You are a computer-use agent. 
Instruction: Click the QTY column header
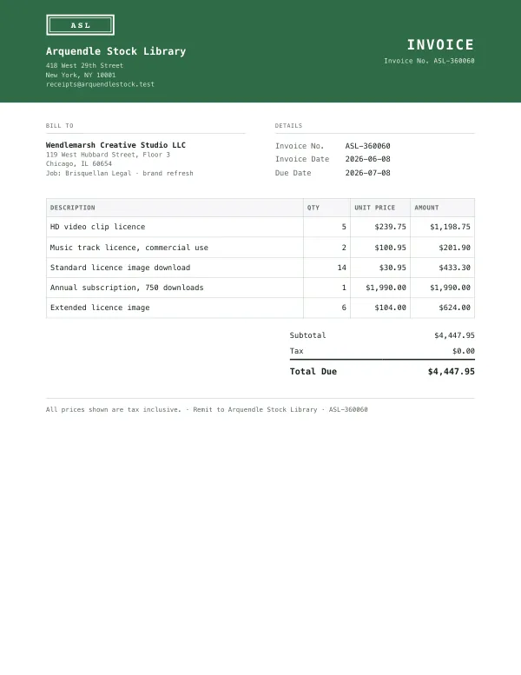[x=313, y=208]
